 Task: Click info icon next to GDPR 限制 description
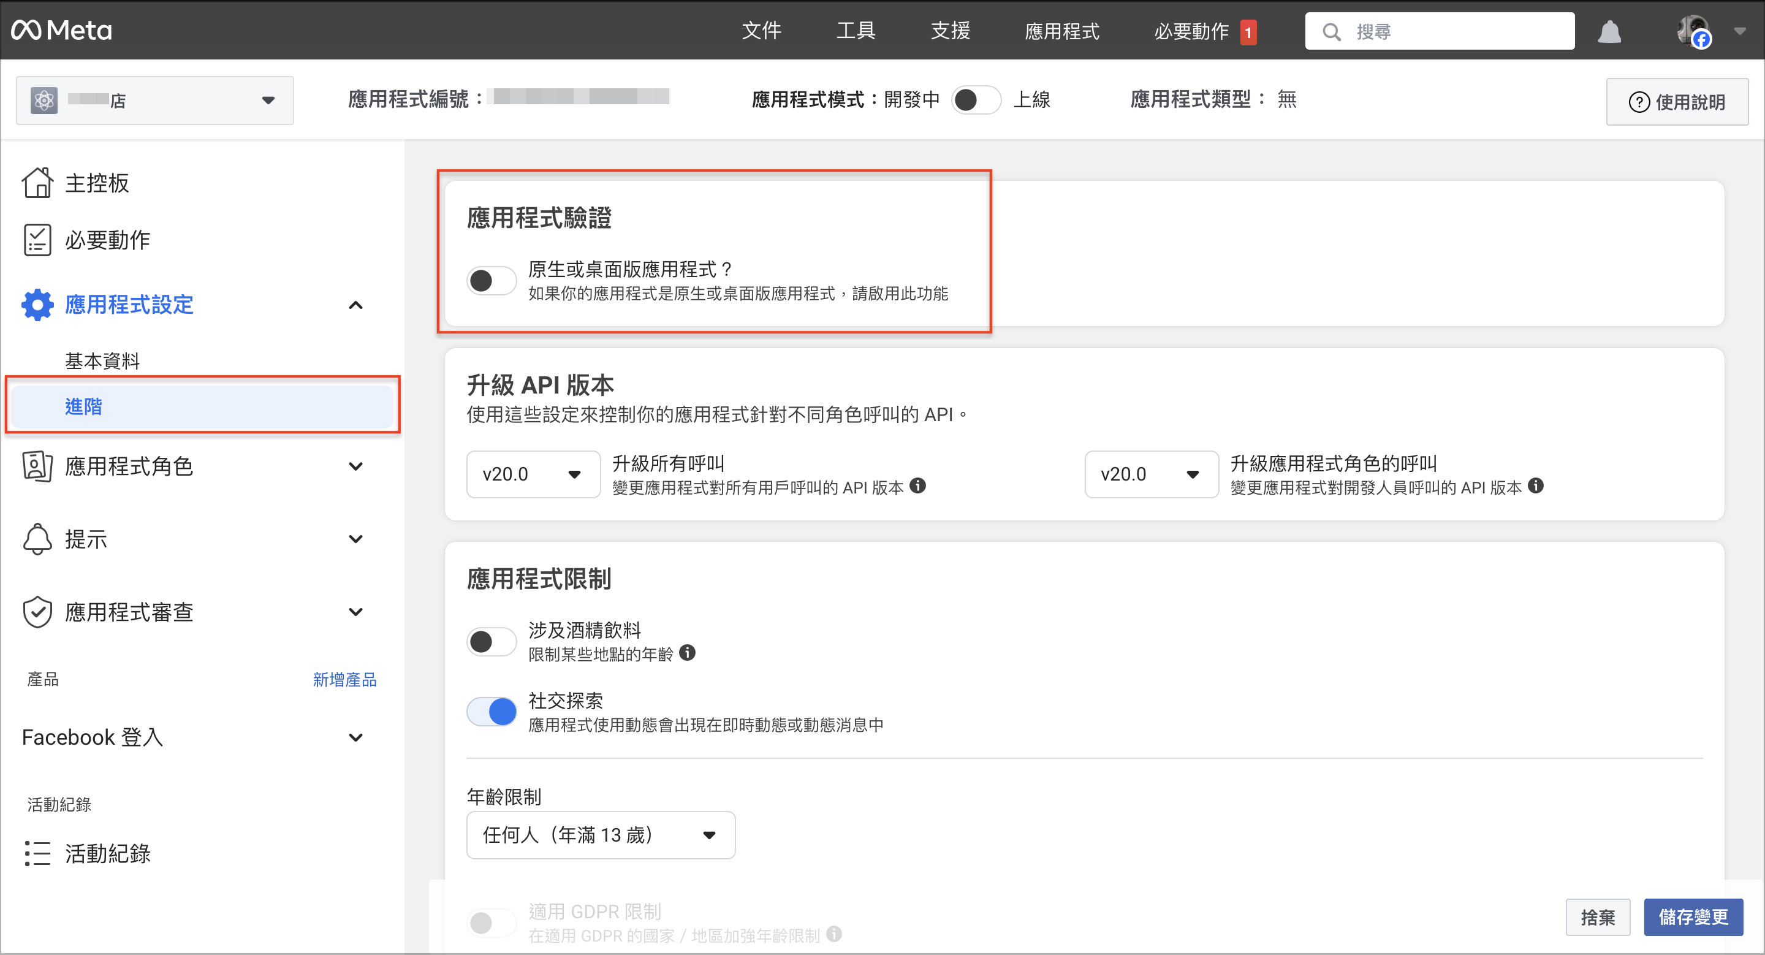[834, 934]
